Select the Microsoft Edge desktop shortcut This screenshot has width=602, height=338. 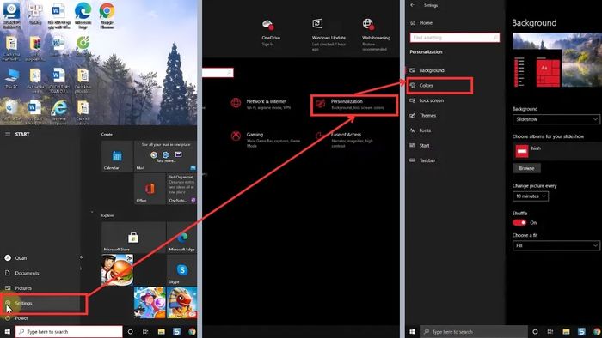coord(83,15)
